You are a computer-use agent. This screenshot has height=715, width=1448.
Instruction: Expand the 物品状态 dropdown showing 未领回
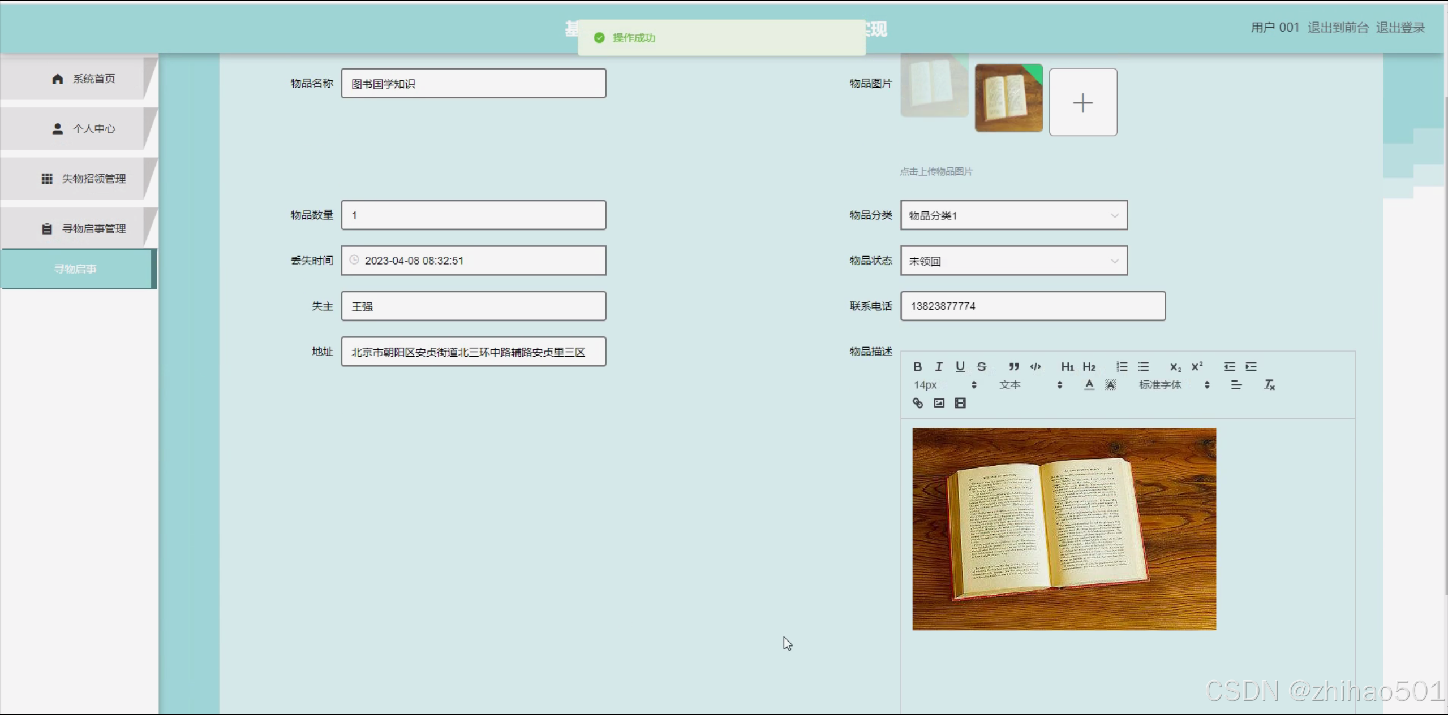click(1013, 261)
